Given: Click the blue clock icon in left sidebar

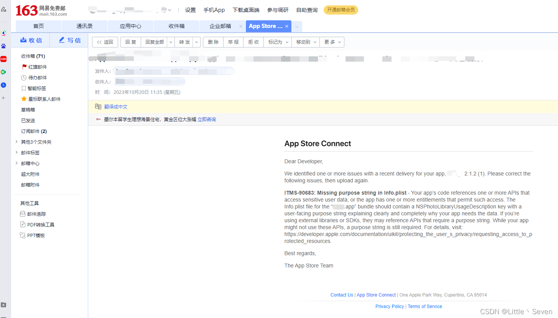Looking at the screenshot, I should pyautogui.click(x=3, y=85).
